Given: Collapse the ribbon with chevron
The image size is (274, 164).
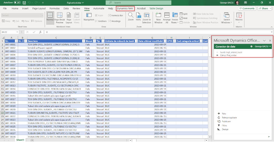Looking at the screenshot, I should [272, 27].
